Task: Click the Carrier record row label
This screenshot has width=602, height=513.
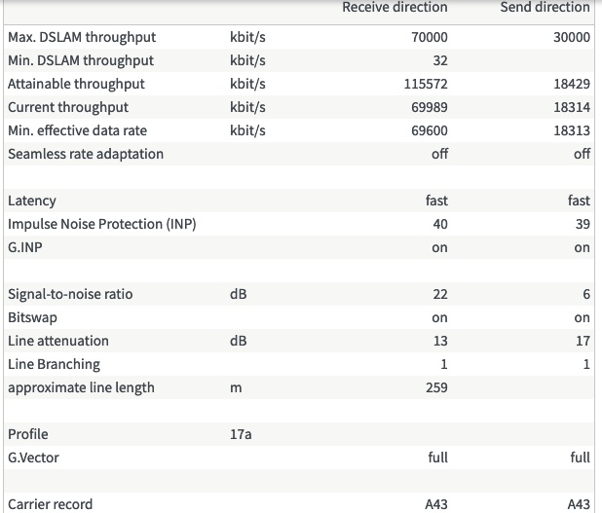Action: click(51, 504)
